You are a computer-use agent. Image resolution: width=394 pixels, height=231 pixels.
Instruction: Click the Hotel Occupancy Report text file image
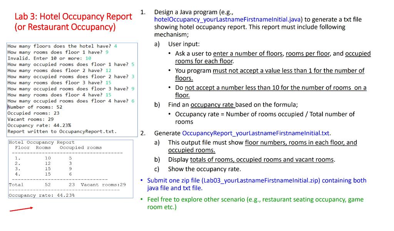pos(71,169)
